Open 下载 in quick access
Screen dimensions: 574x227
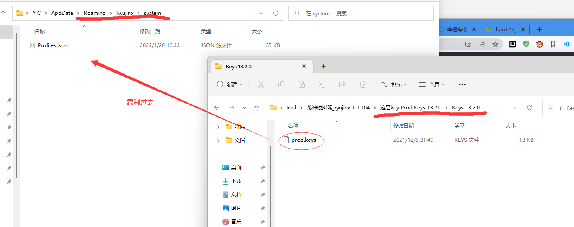(x=236, y=181)
